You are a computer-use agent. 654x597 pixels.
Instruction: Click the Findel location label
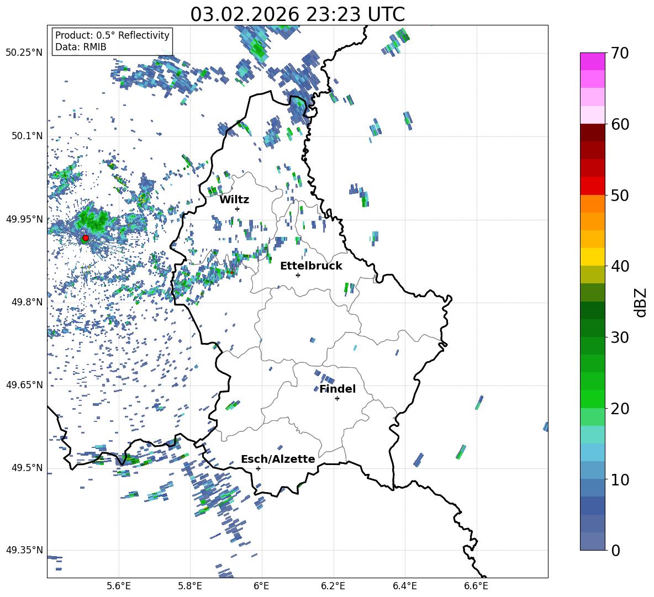(337, 389)
